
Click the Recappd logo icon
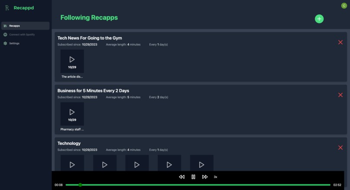coord(7,8)
